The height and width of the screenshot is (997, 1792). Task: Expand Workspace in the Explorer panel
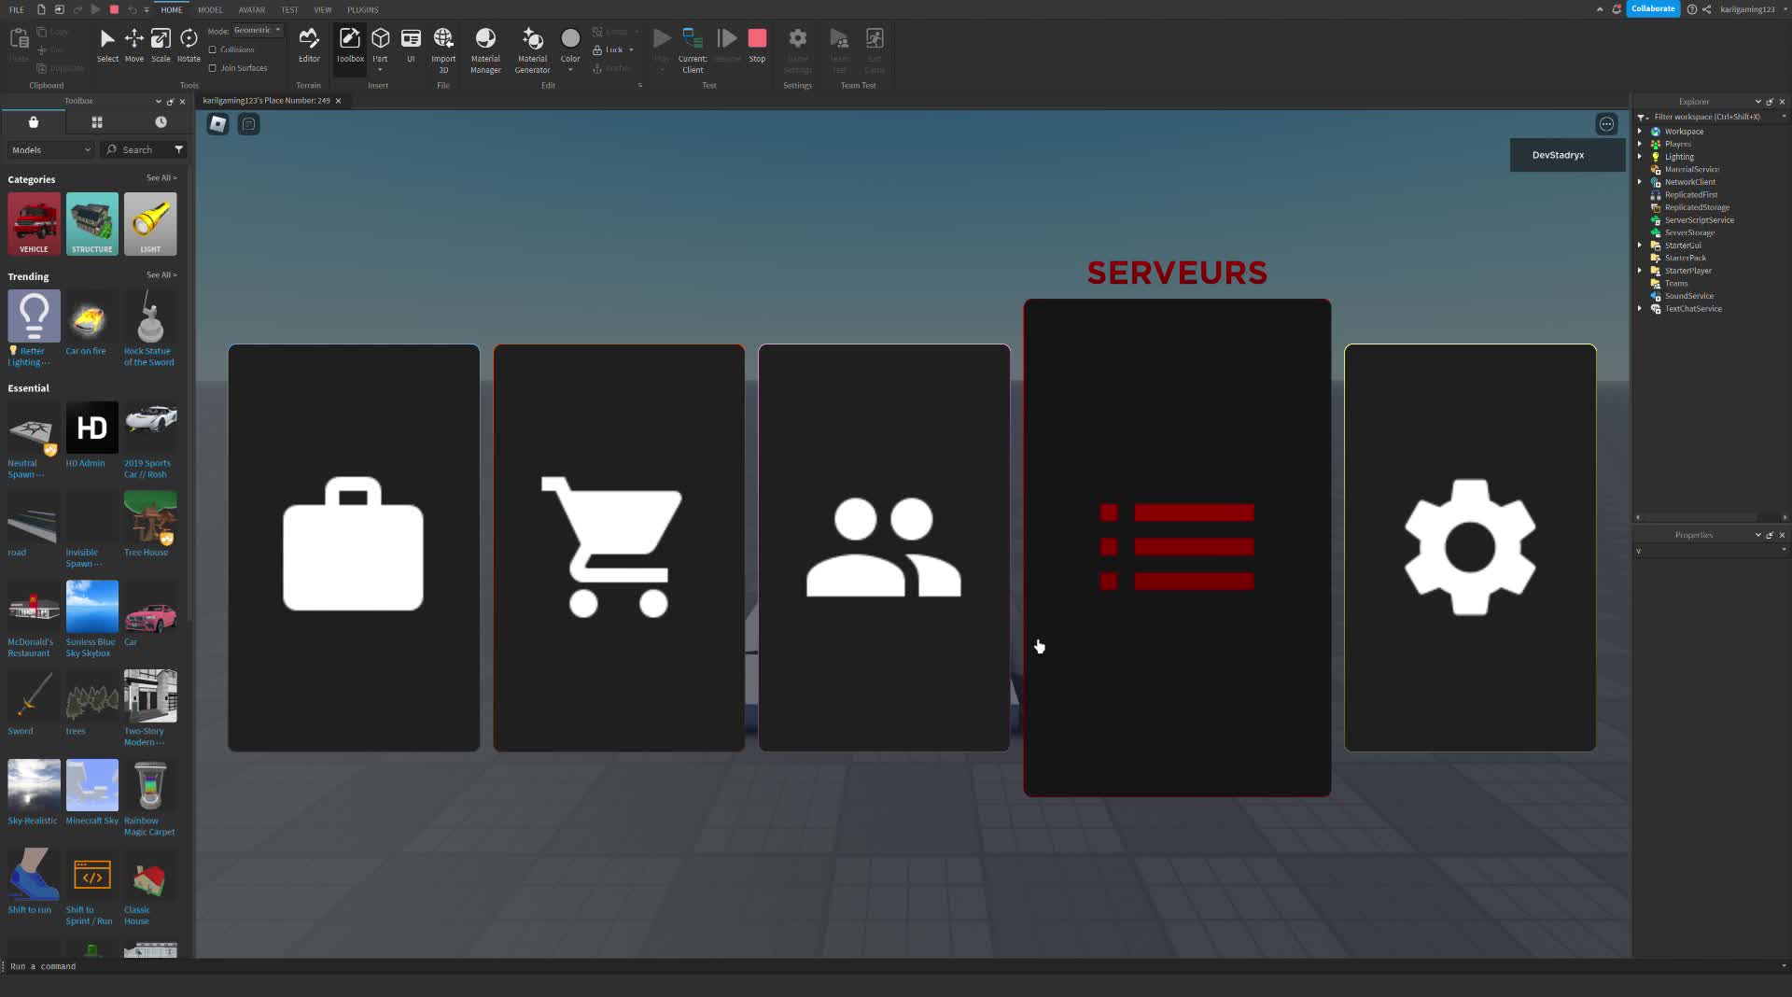pyautogui.click(x=1640, y=131)
